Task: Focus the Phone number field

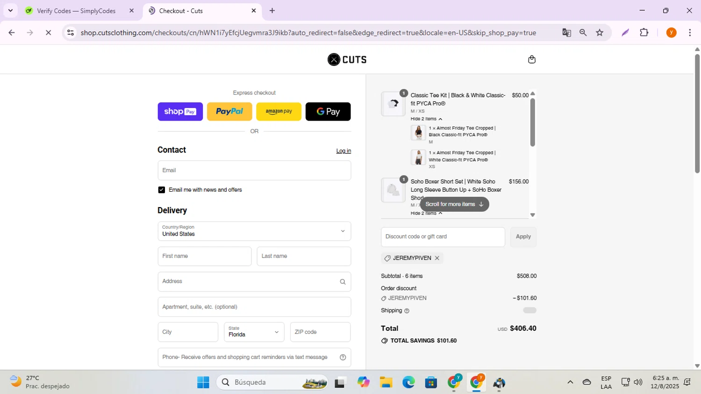Action: pos(254,358)
